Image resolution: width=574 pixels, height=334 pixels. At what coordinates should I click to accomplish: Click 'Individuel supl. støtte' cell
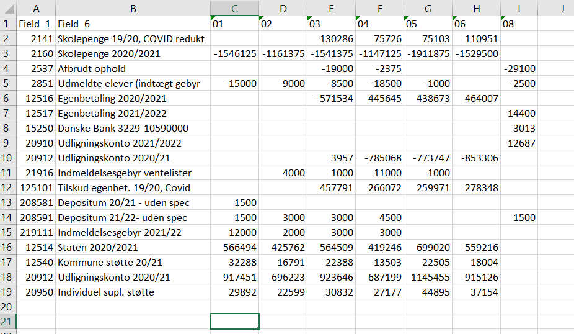[x=133, y=292]
